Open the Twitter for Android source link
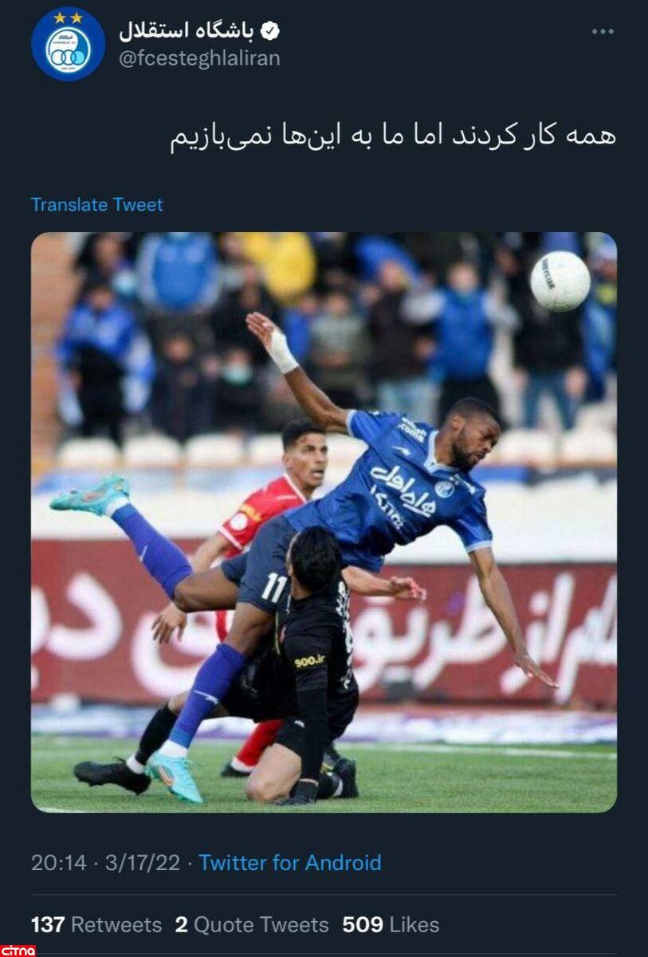Viewport: 648px width, 957px height. tap(290, 863)
